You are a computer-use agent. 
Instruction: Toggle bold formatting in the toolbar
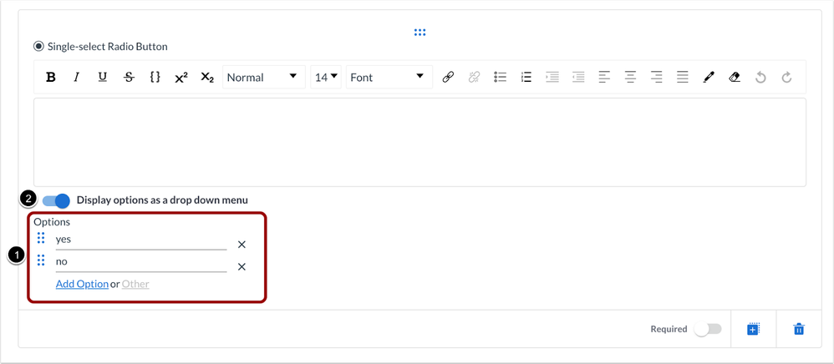[x=51, y=78]
